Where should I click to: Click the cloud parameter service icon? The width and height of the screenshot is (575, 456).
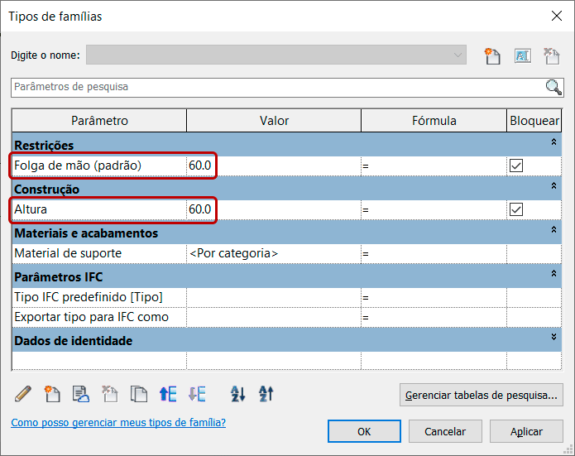pos(80,394)
